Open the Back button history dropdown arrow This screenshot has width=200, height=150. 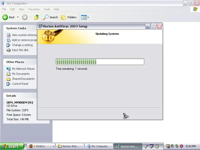tap(18, 17)
